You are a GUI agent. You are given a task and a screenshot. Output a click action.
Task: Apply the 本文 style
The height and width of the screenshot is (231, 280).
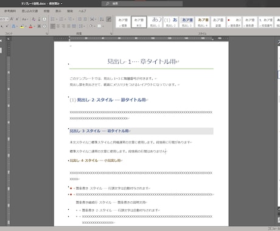[139, 22]
